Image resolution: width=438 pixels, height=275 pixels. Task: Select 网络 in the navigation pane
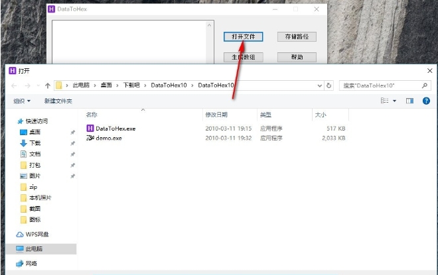(x=31, y=263)
